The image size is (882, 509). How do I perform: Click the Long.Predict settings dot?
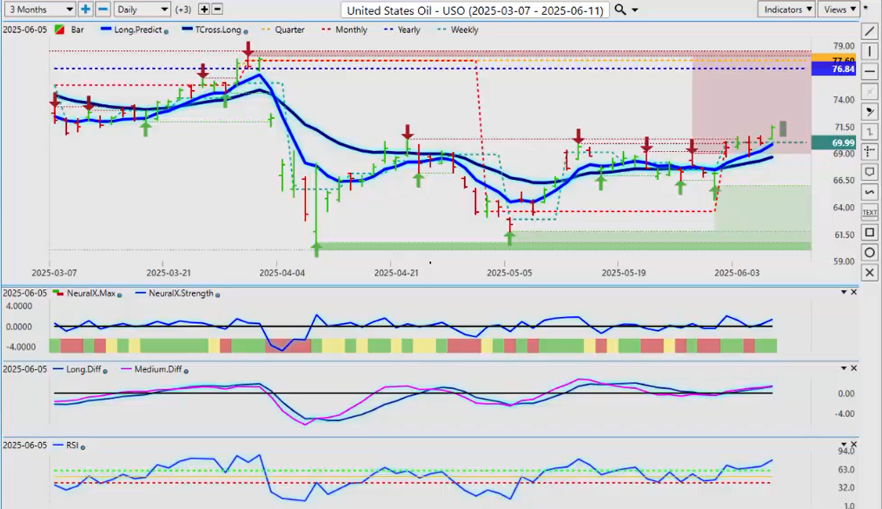(166, 31)
